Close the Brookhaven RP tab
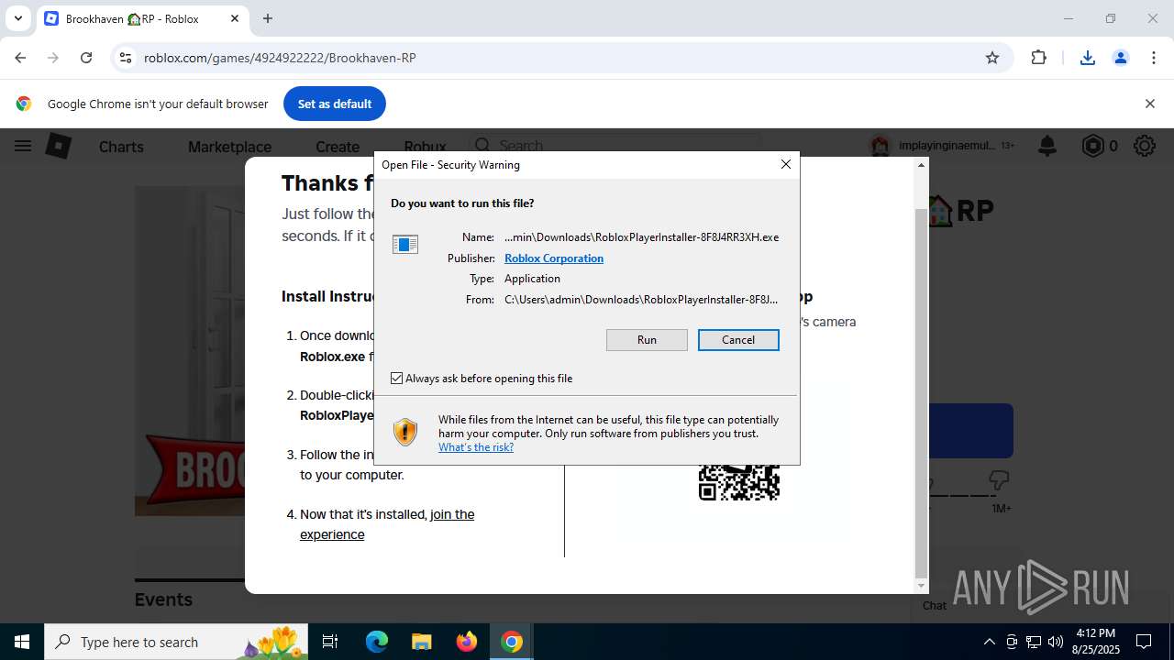The height and width of the screenshot is (660, 1174). coord(235,18)
